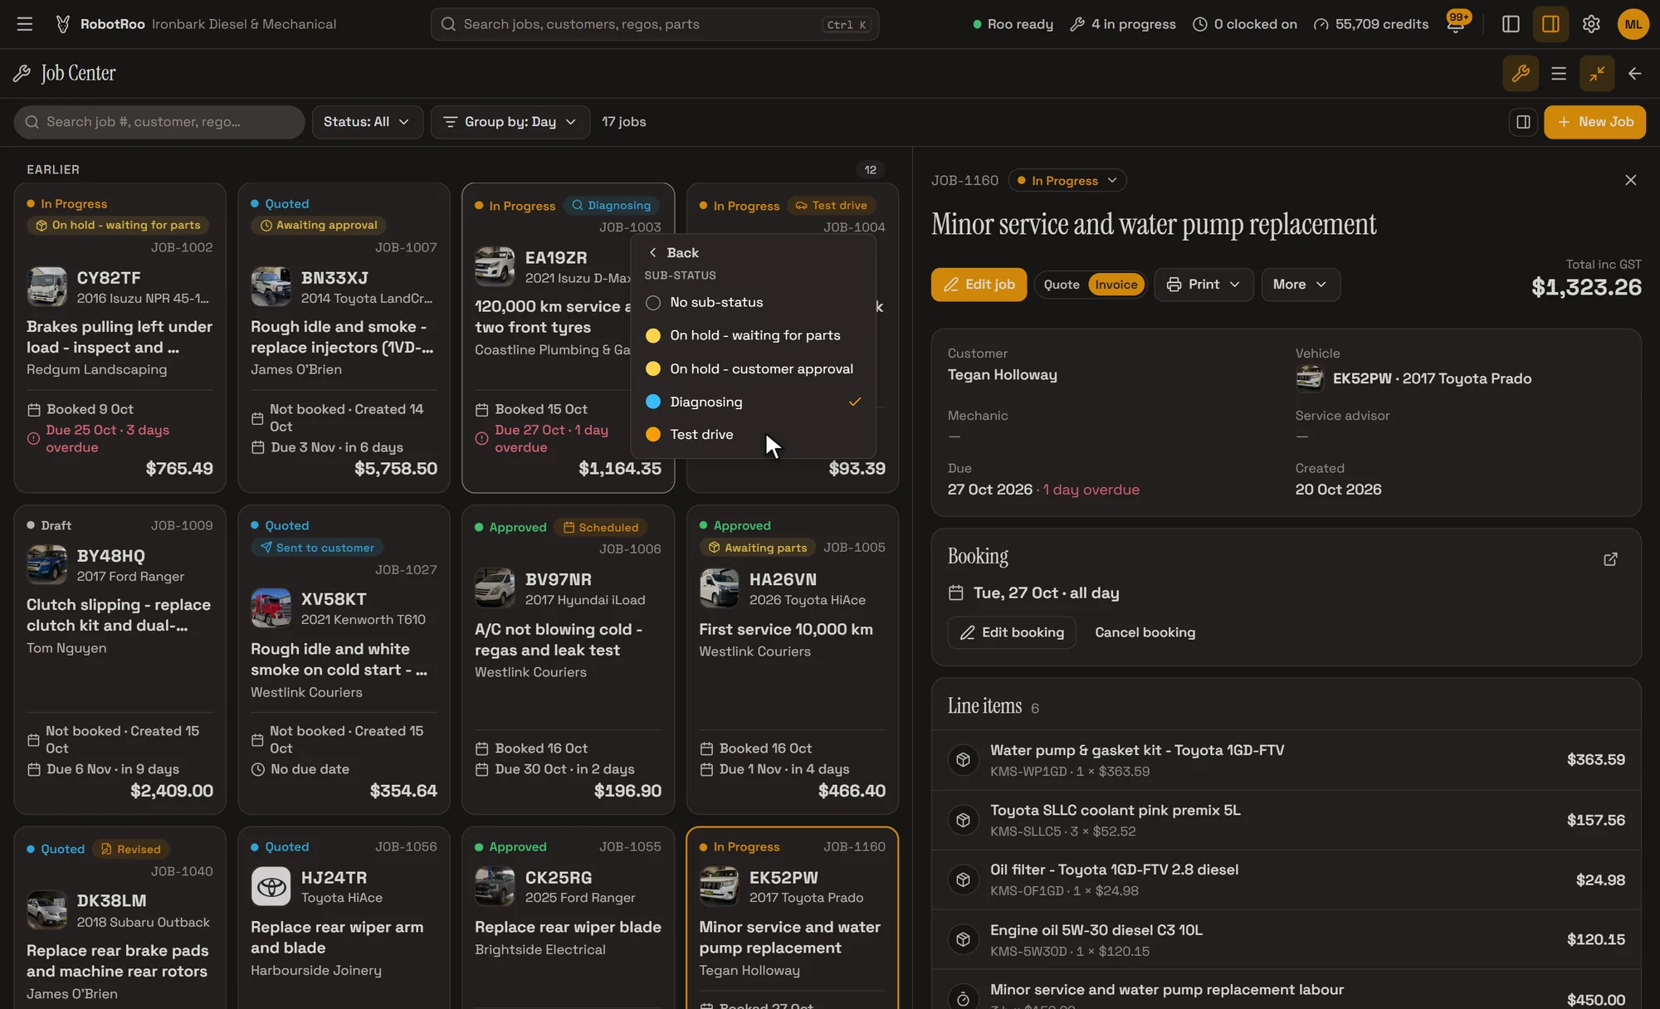Open the notifications bell
This screenshot has height=1009, width=1660.
[x=1455, y=24]
